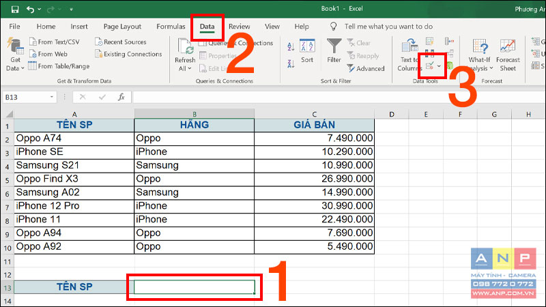Select the Samsung S21 cell

pyautogui.click(x=74, y=166)
